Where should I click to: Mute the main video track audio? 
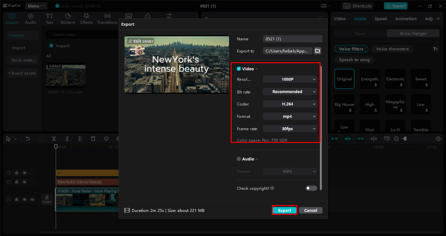[x=32, y=200]
